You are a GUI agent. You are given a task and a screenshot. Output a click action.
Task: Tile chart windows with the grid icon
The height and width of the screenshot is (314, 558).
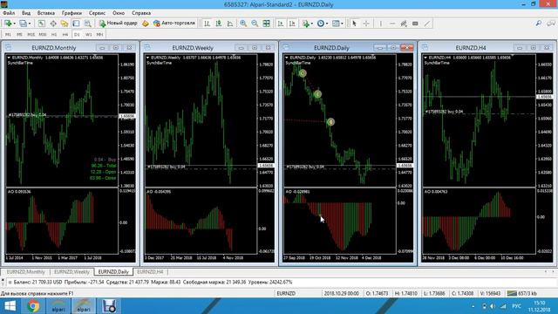coord(266,24)
